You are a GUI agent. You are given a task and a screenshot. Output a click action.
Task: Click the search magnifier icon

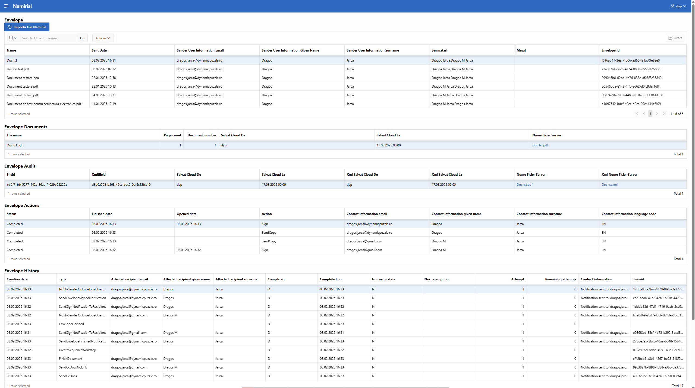[x=11, y=38]
